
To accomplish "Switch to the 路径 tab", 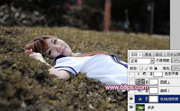I will click(x=159, y=54).
